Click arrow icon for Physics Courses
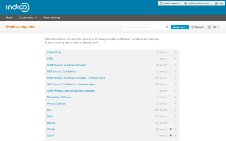This screenshot has height=141, width=226. [x=176, y=104]
